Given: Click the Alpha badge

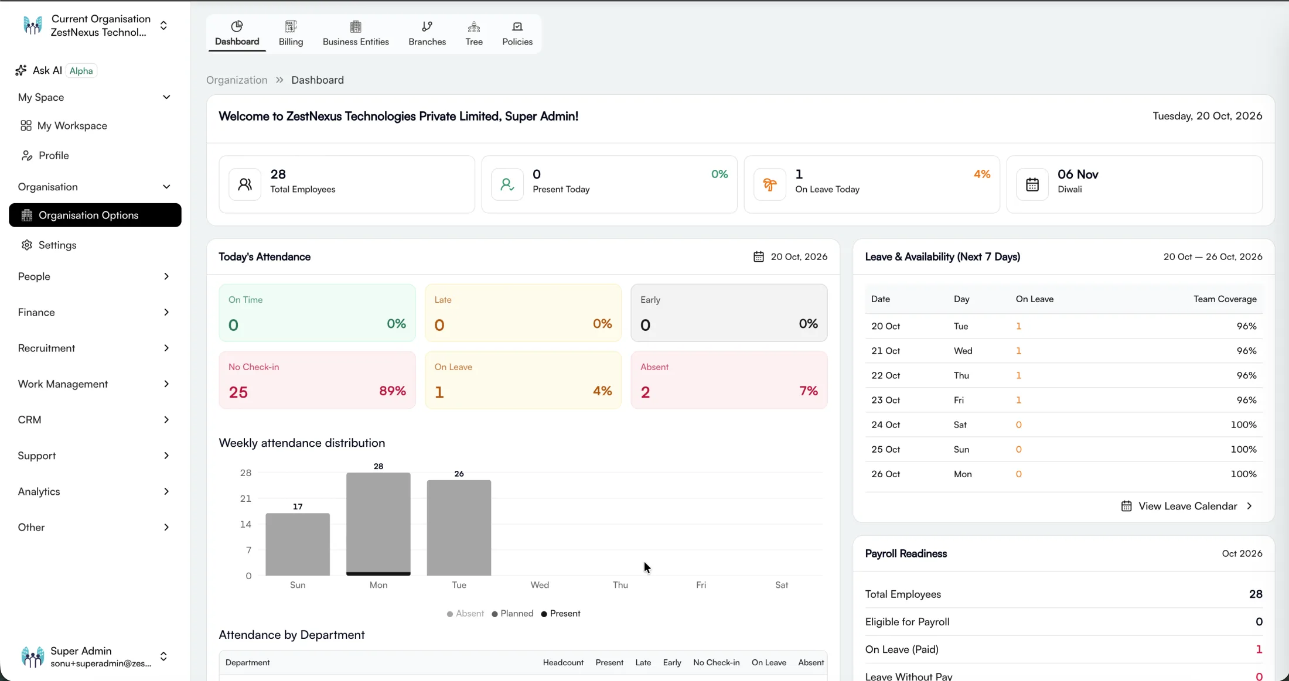Looking at the screenshot, I should (81, 71).
